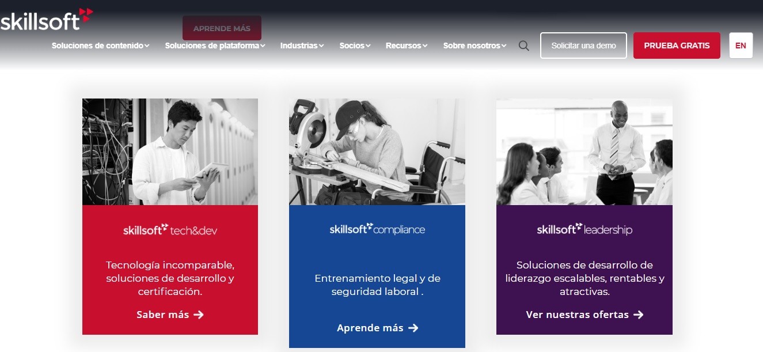Click the Skillsoft leadership logo
Screen dimensions: 763x352
pos(584,229)
